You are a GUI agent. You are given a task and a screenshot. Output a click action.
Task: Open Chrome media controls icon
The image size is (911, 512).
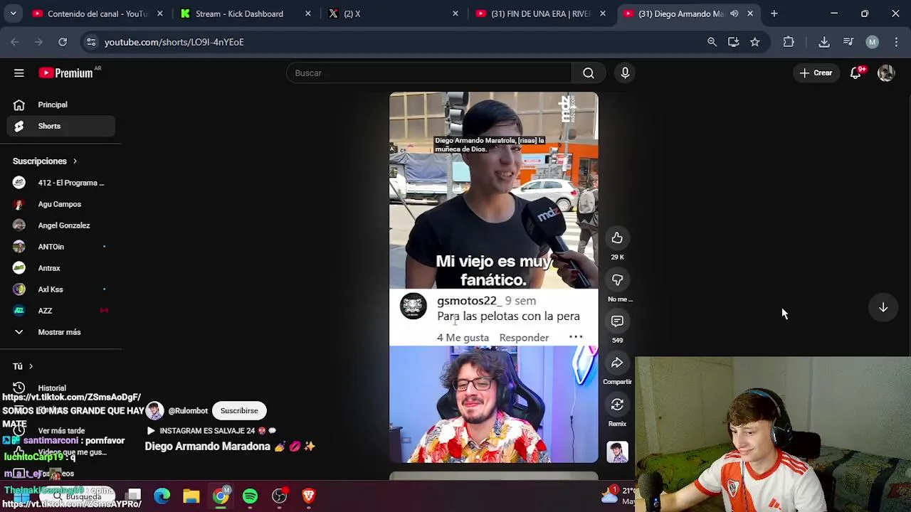[848, 42]
